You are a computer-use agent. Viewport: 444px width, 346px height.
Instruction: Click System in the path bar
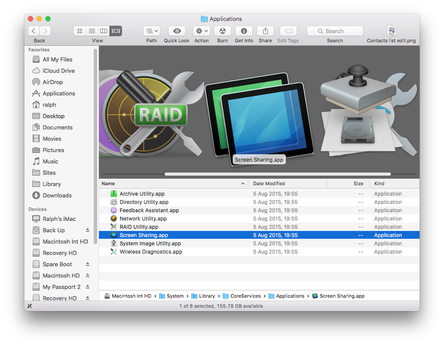174,296
